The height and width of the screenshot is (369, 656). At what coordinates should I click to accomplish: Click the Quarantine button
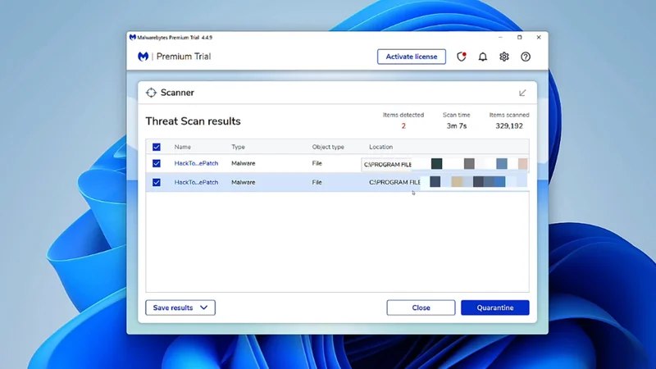(x=494, y=307)
